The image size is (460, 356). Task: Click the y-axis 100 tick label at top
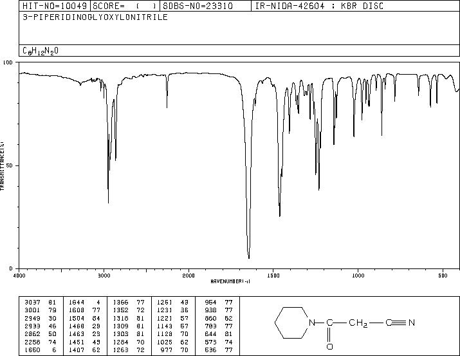8,62
